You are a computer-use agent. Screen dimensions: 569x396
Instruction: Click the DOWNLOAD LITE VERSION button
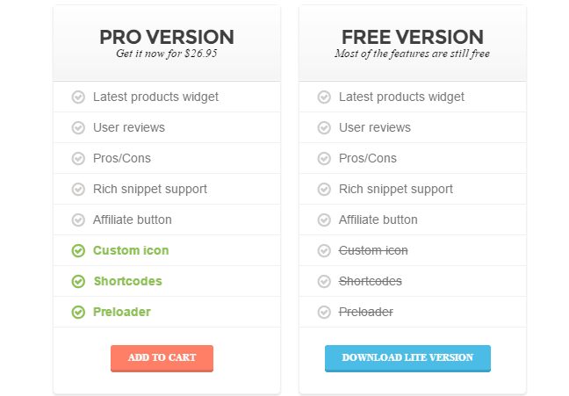click(x=407, y=358)
